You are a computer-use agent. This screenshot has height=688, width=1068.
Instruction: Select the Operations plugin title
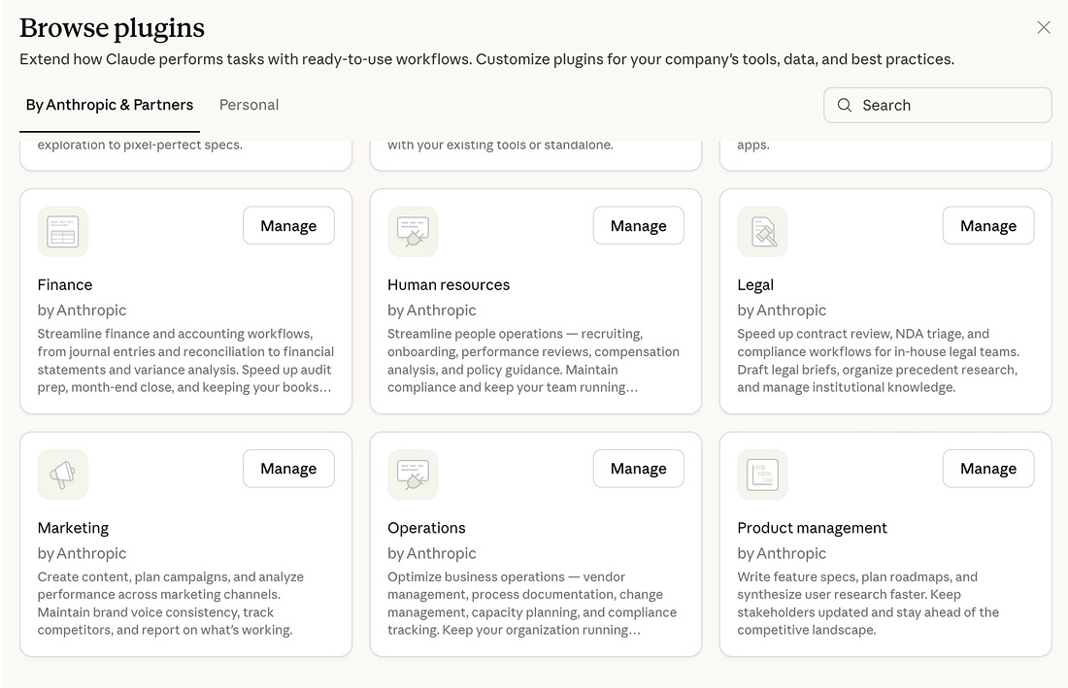pyautogui.click(x=426, y=528)
